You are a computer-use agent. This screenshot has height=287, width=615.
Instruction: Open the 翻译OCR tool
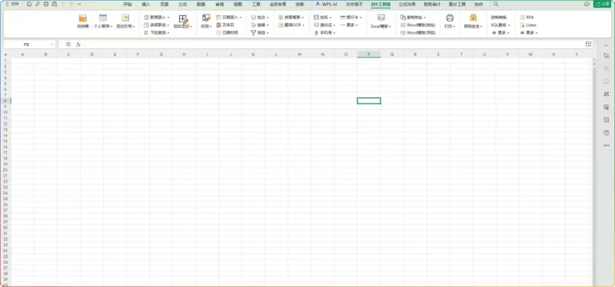(291, 25)
